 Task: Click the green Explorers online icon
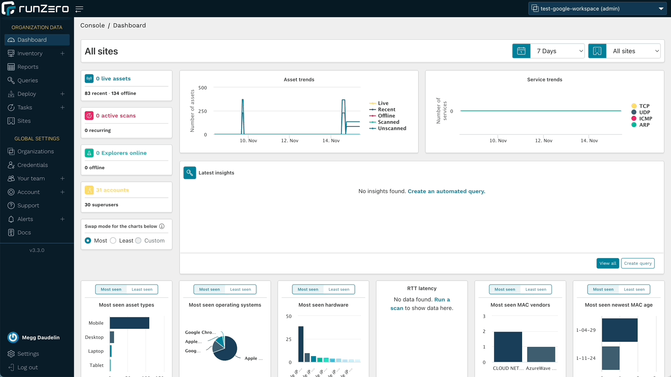coord(89,153)
